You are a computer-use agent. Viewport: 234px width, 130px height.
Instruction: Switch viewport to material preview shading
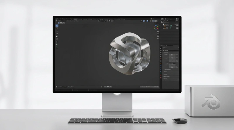[x=155, y=21]
